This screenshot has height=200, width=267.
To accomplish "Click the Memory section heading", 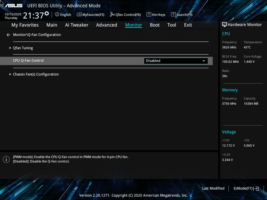I will pos(230,90).
